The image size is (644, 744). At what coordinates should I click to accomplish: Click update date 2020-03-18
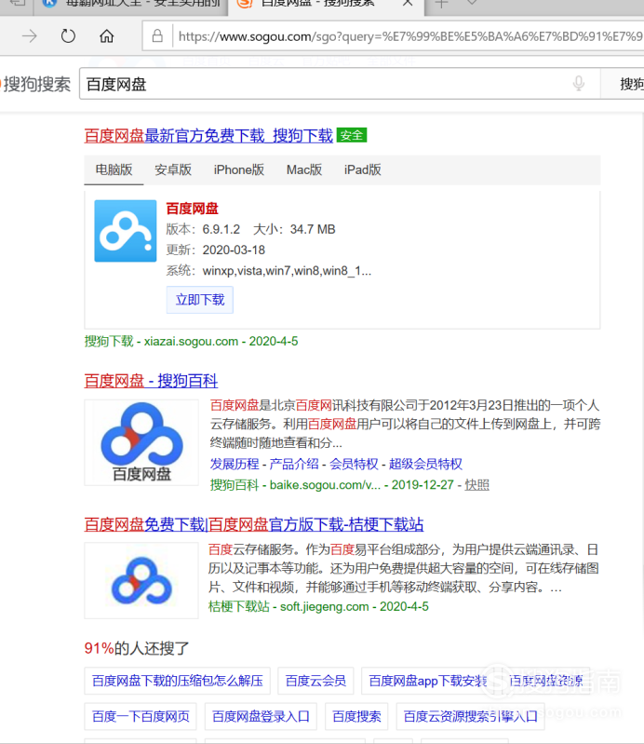click(234, 250)
